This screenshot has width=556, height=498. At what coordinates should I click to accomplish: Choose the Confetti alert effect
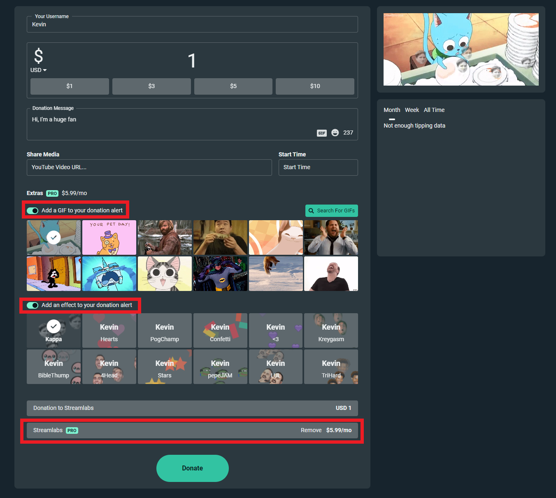(x=220, y=330)
